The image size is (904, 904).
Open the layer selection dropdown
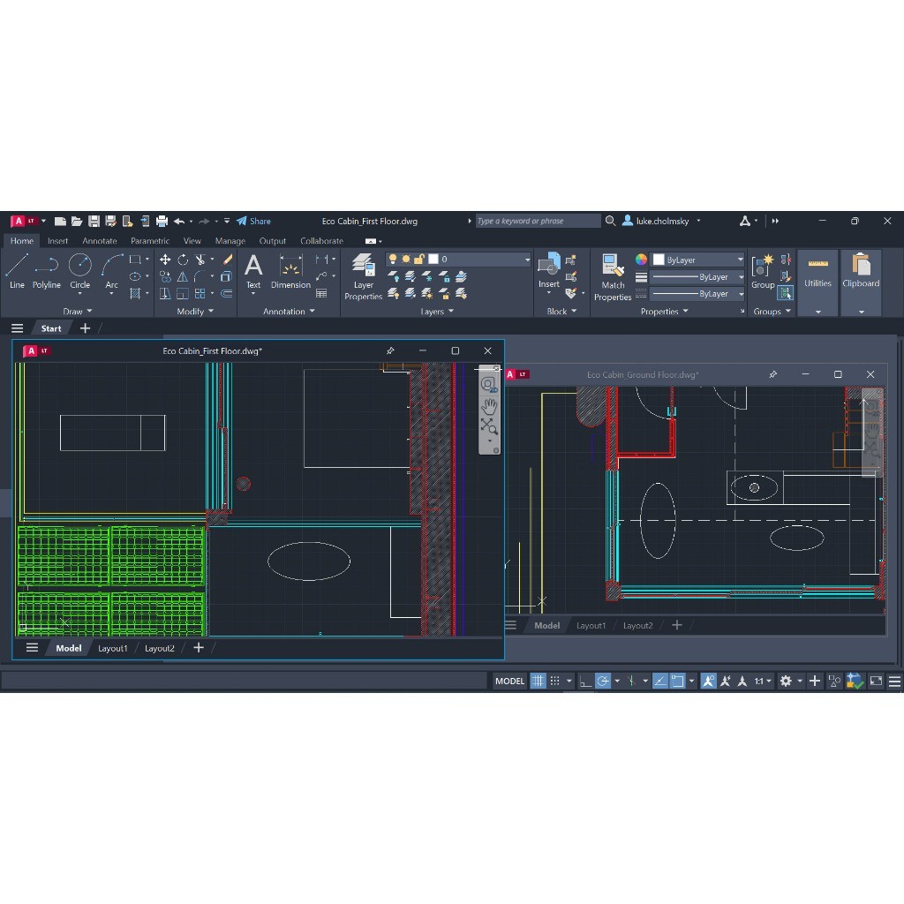[x=458, y=260]
